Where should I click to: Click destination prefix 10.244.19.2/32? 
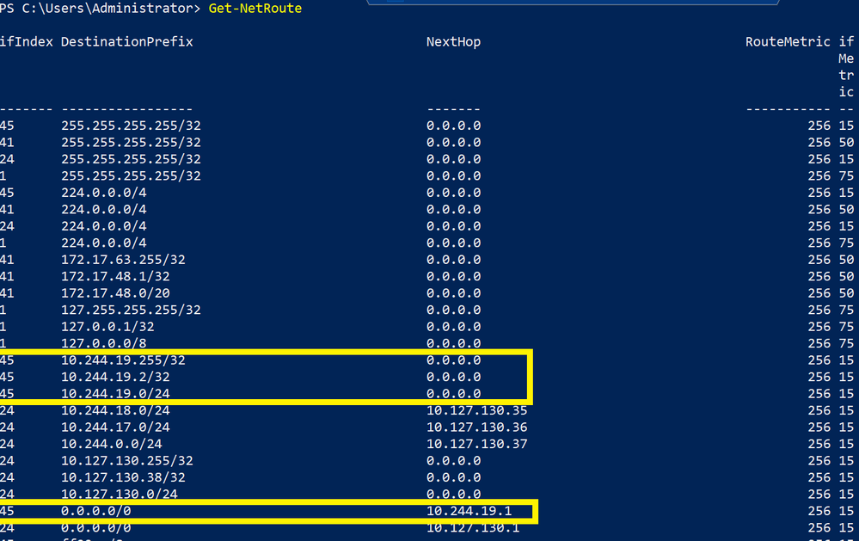coord(115,377)
